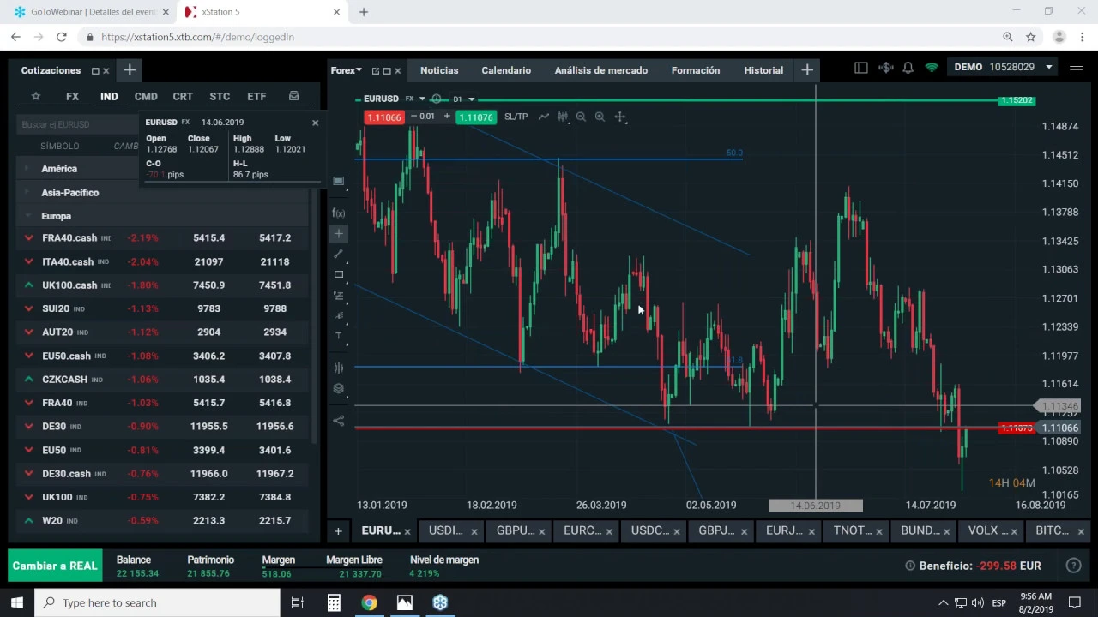The width and height of the screenshot is (1098, 617).
Task: Share the chart using share icon
Action: [339, 421]
